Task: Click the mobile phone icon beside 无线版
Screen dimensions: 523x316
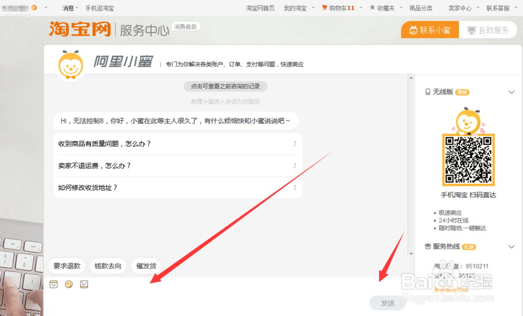Action: point(428,92)
